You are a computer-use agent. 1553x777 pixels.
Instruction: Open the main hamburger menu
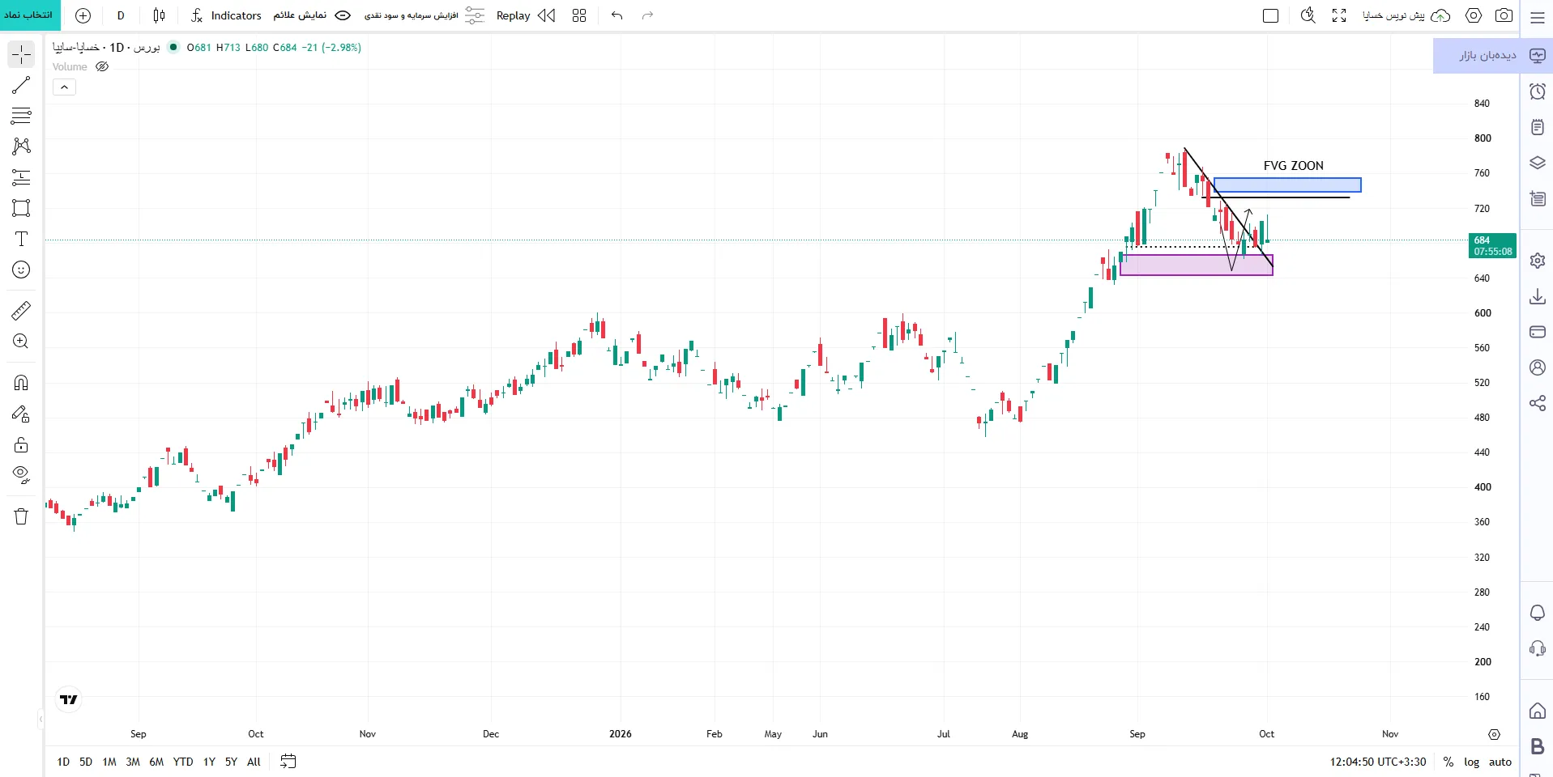click(1537, 17)
